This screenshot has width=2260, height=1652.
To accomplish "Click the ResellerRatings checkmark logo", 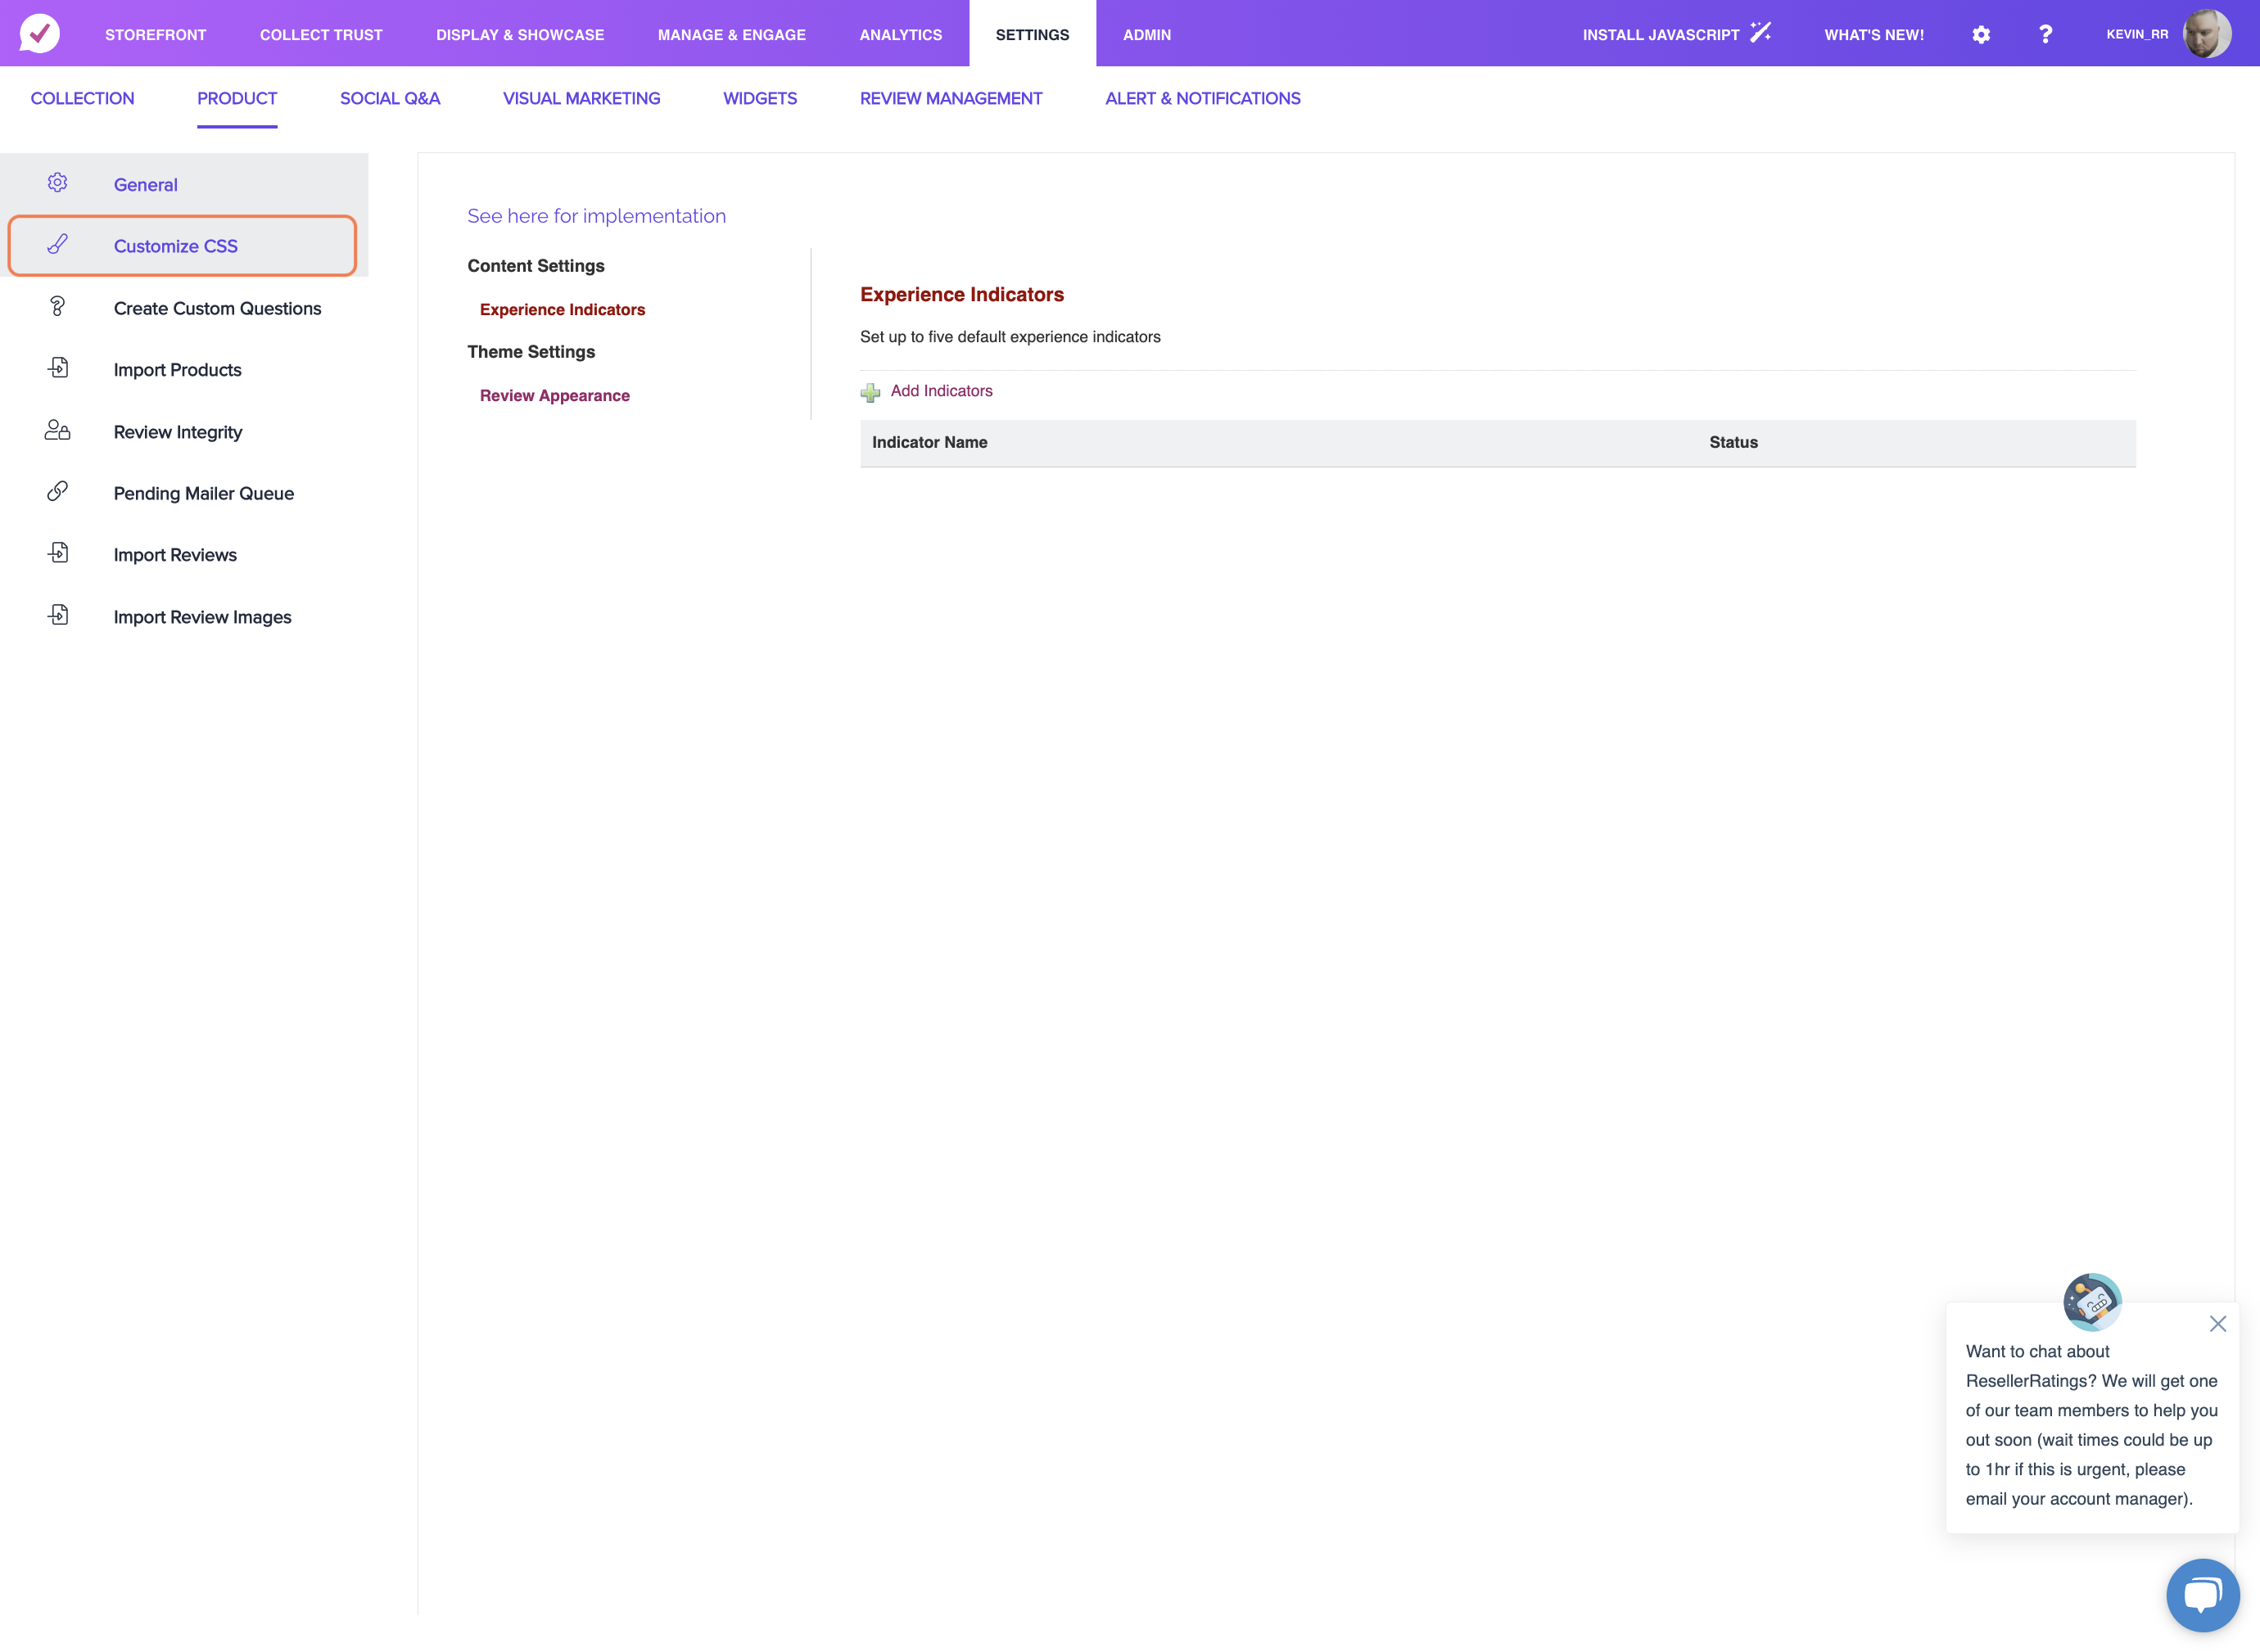I will coord(40,33).
